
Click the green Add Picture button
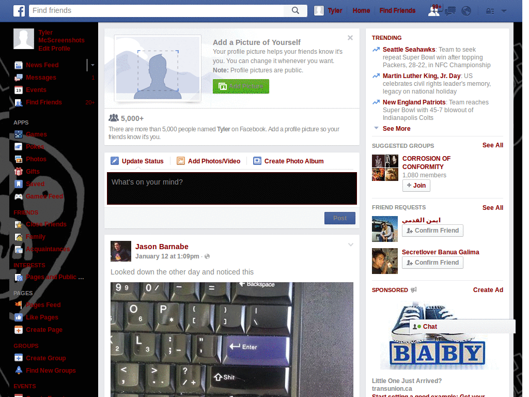pos(241,86)
